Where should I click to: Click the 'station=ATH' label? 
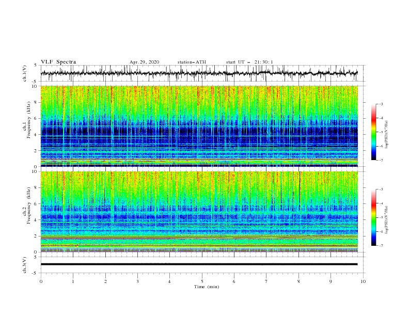coord(192,62)
